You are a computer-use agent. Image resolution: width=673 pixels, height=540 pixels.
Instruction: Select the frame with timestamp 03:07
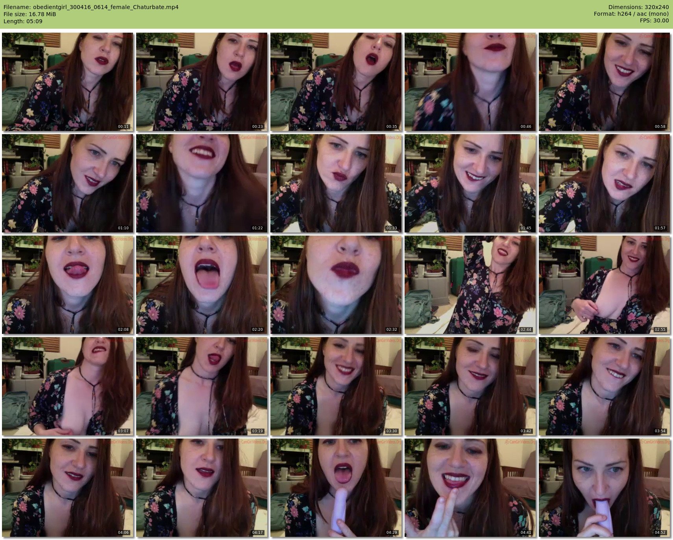coord(67,386)
